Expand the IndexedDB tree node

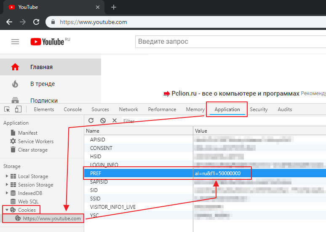[7, 193]
